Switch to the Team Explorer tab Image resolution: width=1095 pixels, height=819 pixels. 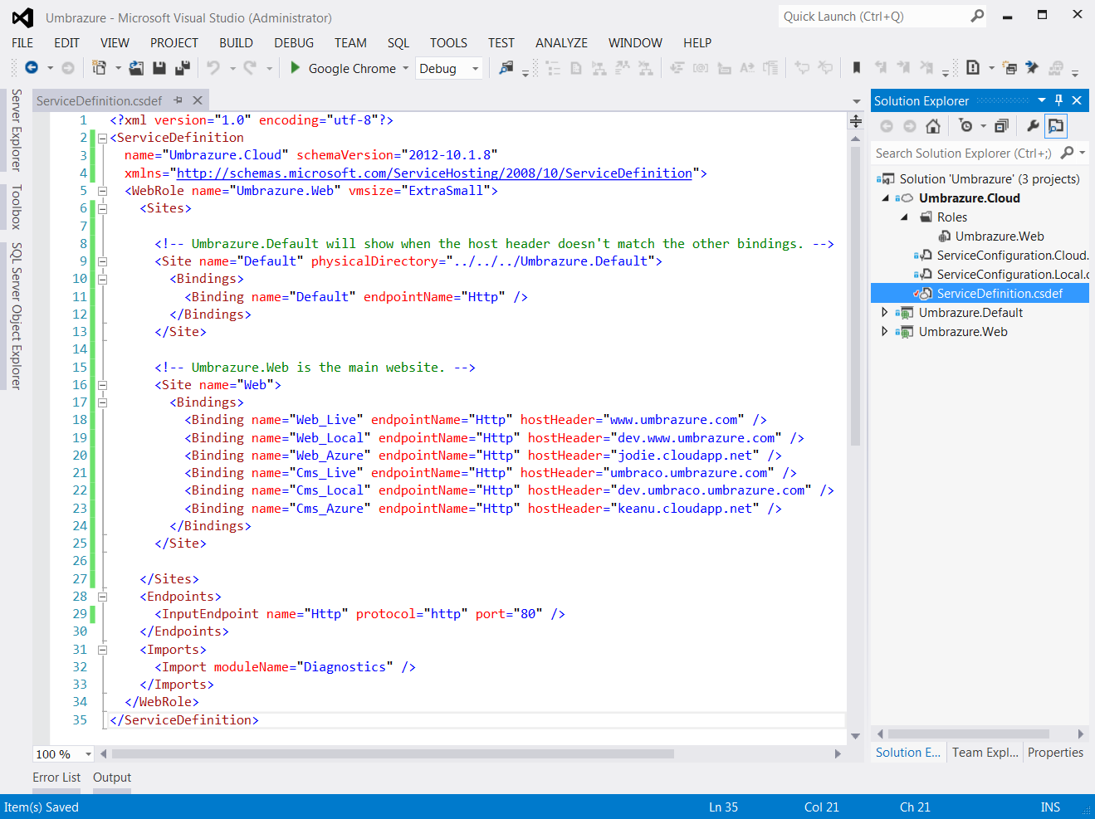tap(985, 753)
